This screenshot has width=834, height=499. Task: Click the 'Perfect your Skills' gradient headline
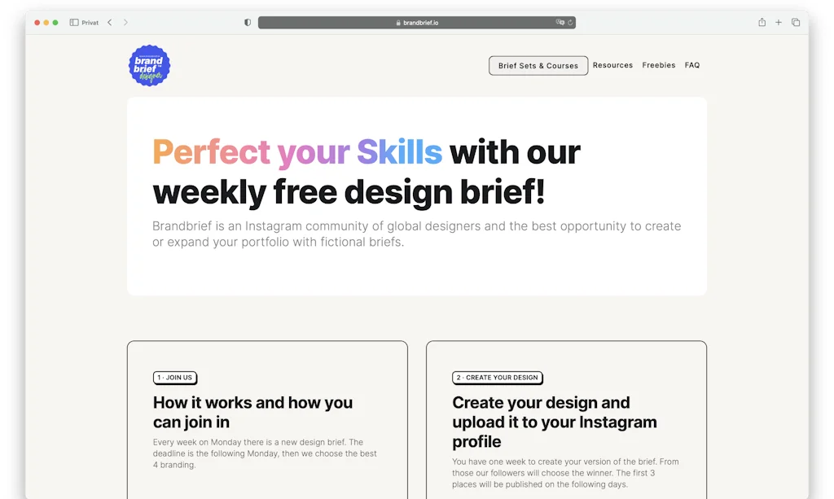click(296, 152)
